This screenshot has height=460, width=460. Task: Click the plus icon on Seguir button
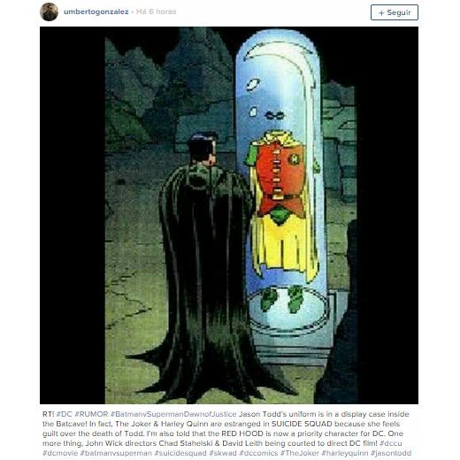(381, 12)
